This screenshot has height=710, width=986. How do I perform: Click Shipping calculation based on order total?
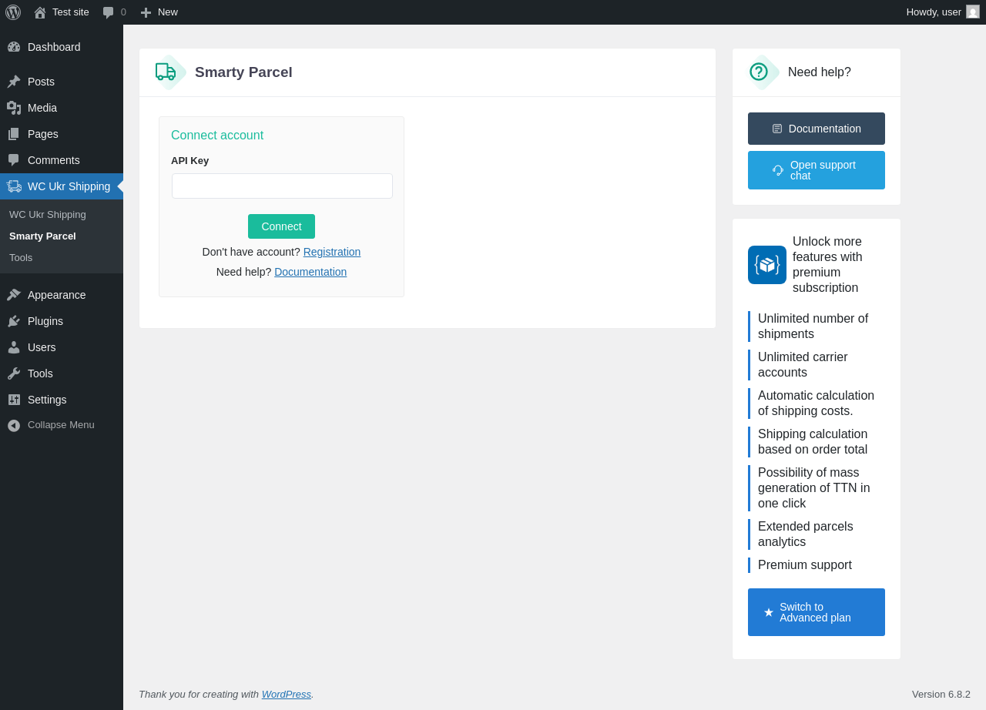pos(813,442)
